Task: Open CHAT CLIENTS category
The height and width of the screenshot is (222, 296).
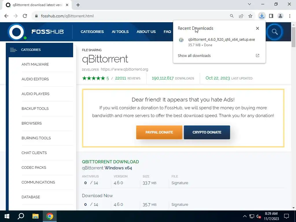Action: click(34, 153)
